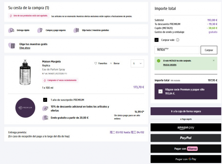Open the Elige ahora samples link
The width and height of the screenshot is (222, 164).
point(25,48)
